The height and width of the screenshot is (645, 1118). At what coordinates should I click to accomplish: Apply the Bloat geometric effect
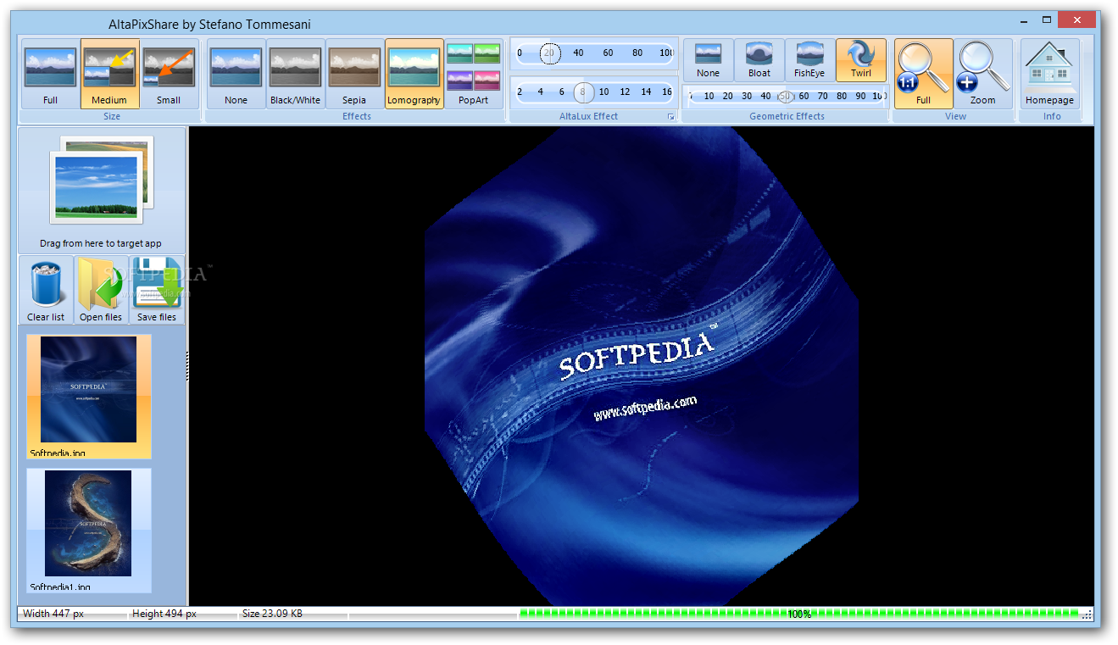click(759, 60)
